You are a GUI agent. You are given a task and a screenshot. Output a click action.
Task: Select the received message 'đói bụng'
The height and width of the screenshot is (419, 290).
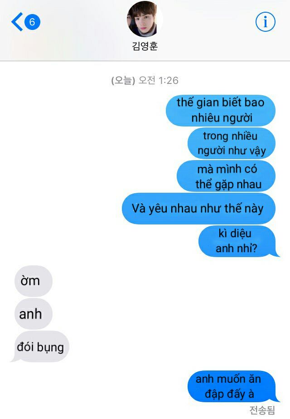(x=40, y=346)
